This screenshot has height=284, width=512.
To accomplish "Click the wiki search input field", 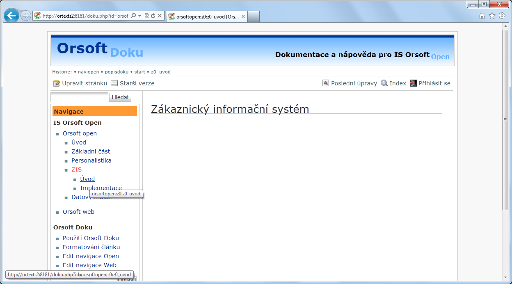I will [x=79, y=97].
